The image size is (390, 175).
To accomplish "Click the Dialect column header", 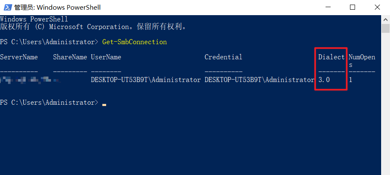I will pyautogui.click(x=331, y=57).
